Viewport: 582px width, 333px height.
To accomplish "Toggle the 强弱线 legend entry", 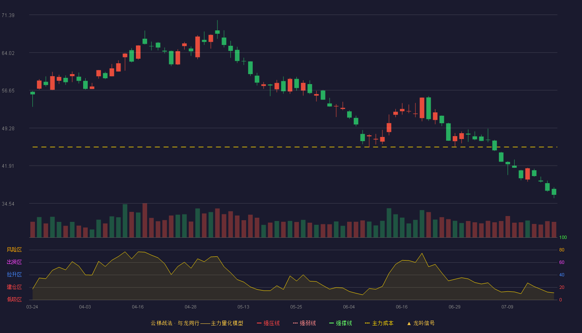I will (304, 323).
